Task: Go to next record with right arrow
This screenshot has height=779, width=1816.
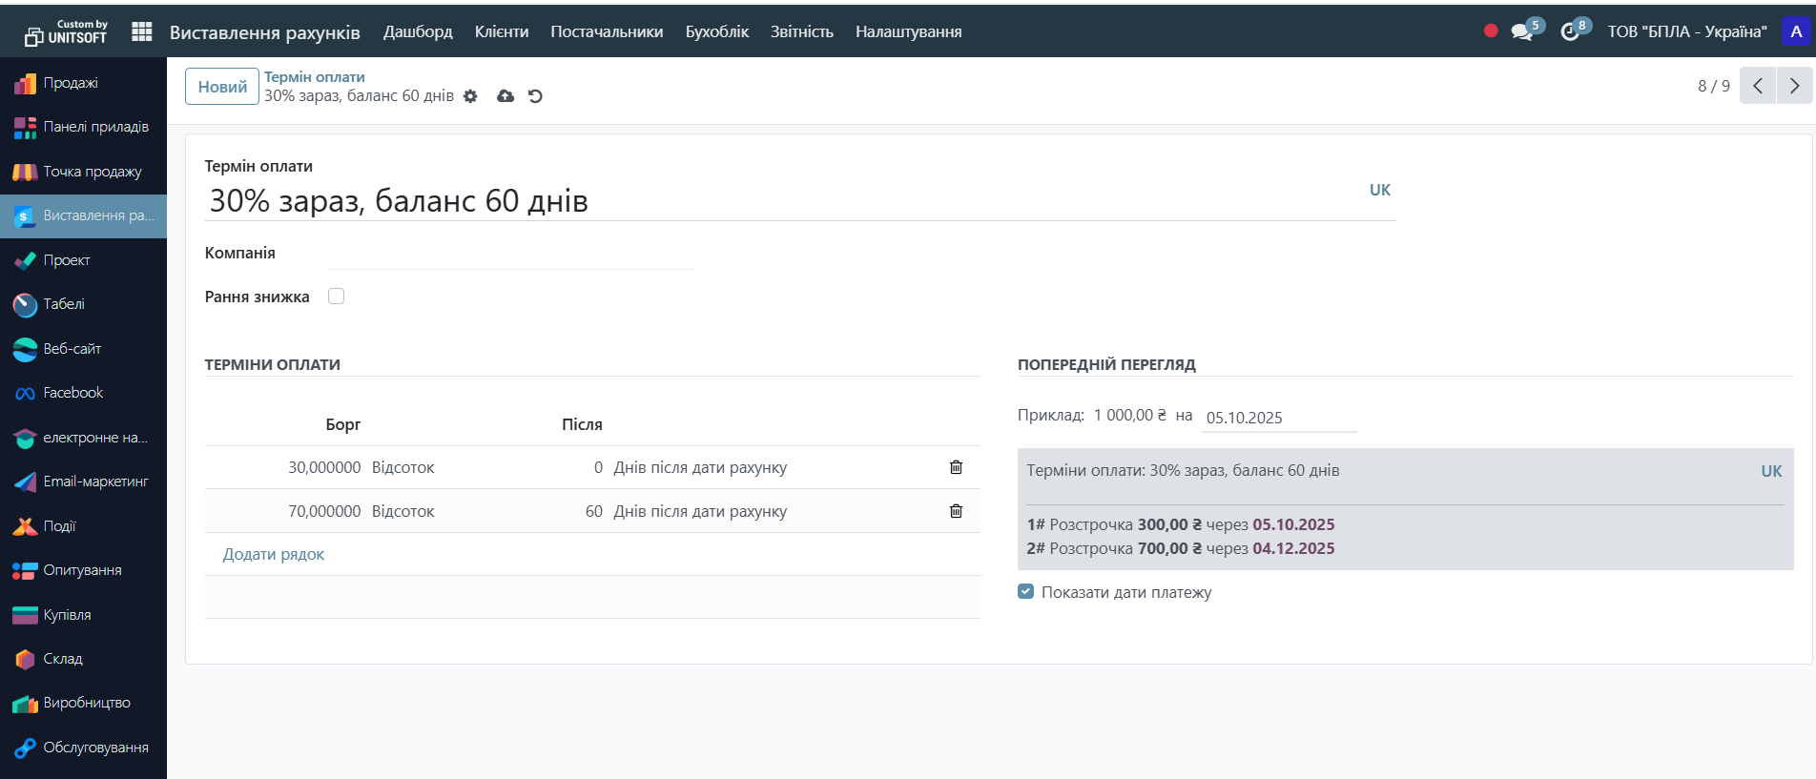Action: (1794, 86)
